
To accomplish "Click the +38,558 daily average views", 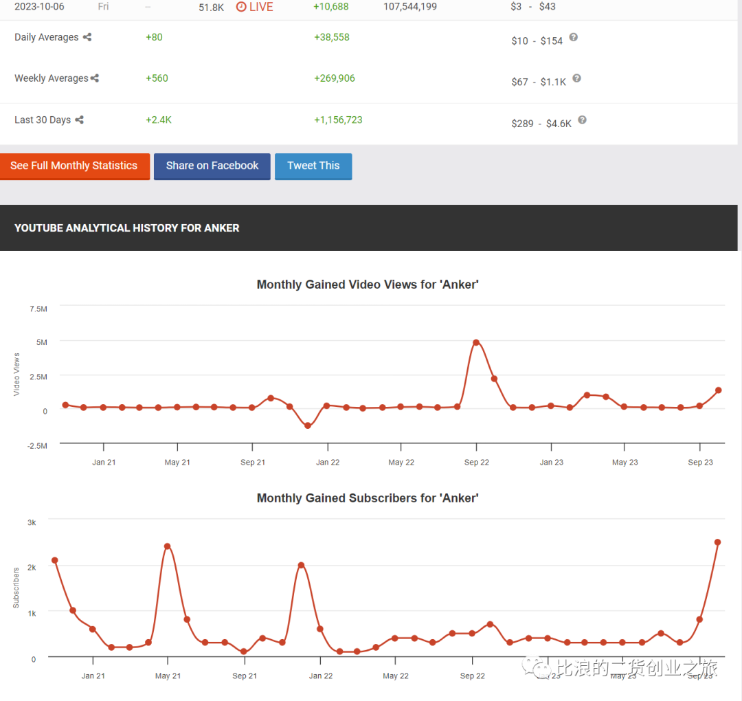I will point(332,37).
